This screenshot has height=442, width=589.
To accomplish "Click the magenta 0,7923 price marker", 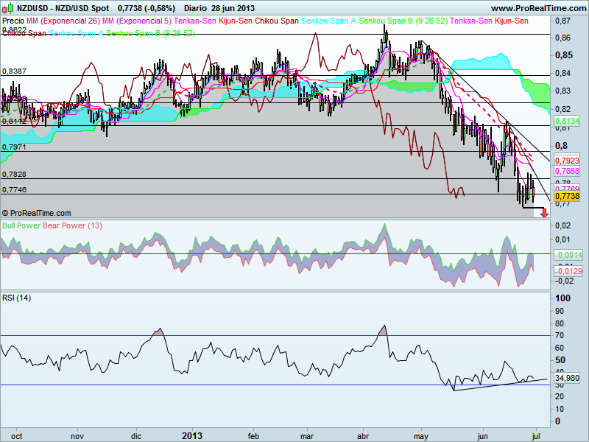I will [x=567, y=161].
